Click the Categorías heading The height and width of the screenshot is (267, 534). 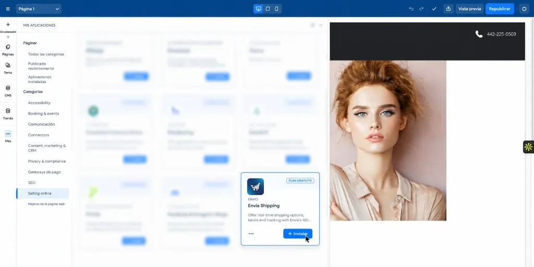tap(33, 92)
